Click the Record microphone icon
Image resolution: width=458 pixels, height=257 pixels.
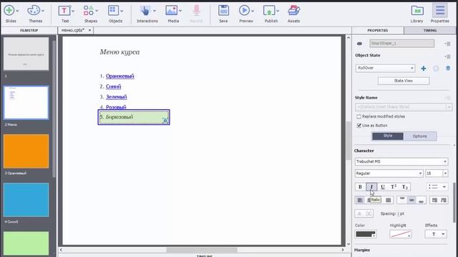[x=197, y=11]
